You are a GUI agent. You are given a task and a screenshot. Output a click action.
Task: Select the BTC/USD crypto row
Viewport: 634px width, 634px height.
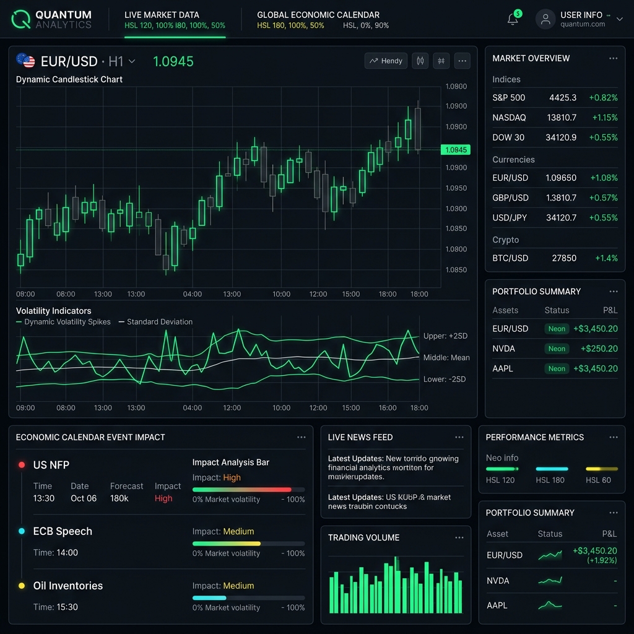coord(555,258)
